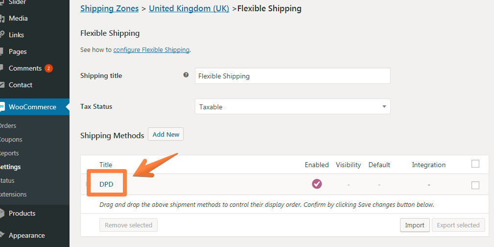494x247 pixels.
Task: Click the Taxable dropdown arrow
Action: tap(384, 107)
